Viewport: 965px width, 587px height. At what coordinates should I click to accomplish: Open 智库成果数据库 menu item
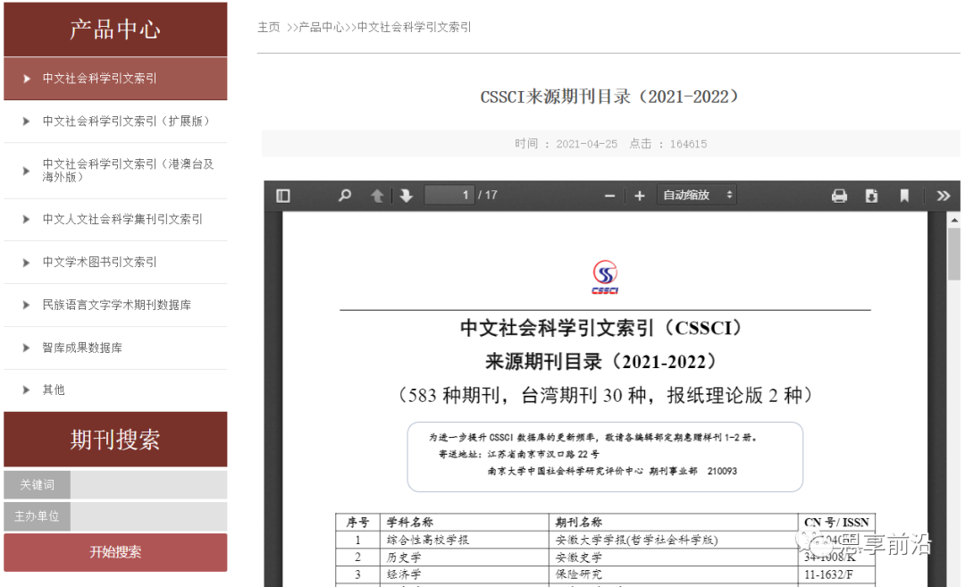[x=82, y=348]
